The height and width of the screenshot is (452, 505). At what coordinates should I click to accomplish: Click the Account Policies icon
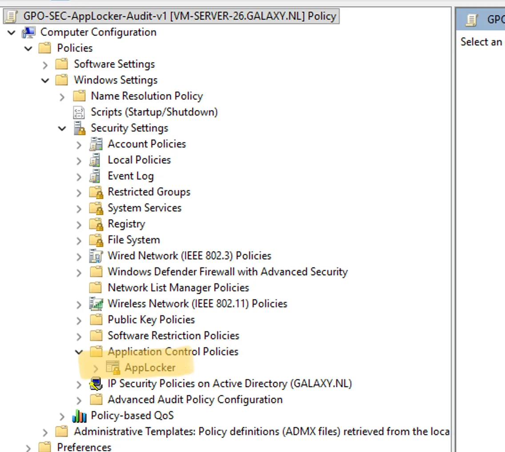(96, 144)
